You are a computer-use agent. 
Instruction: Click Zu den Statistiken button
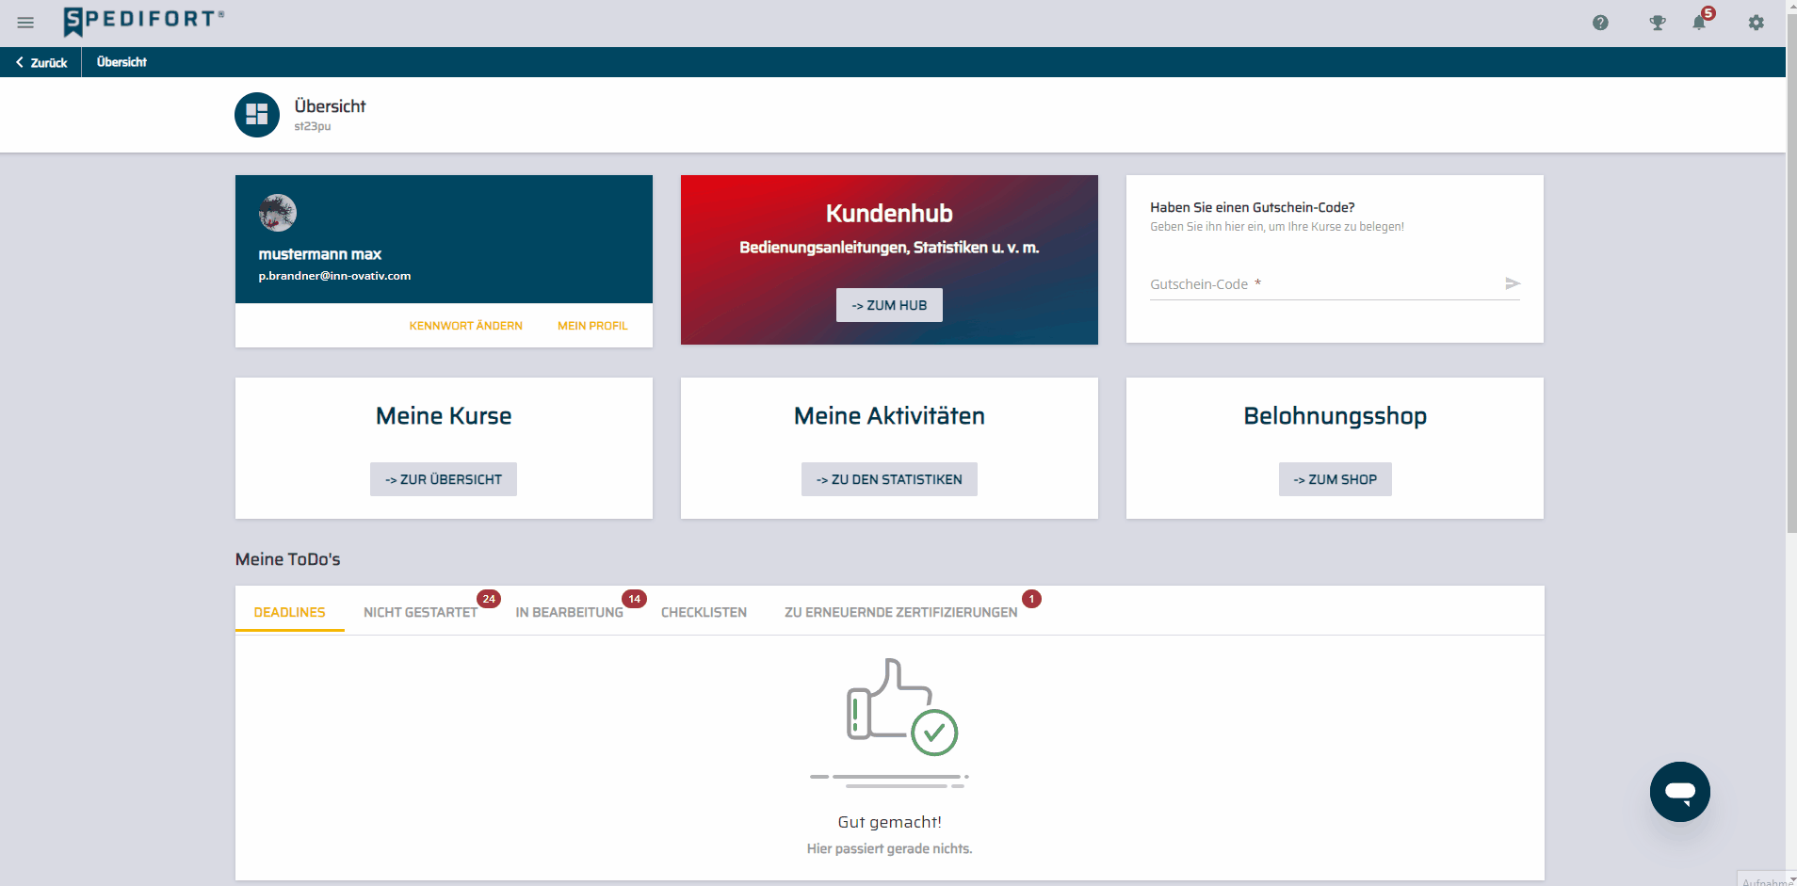pos(889,479)
